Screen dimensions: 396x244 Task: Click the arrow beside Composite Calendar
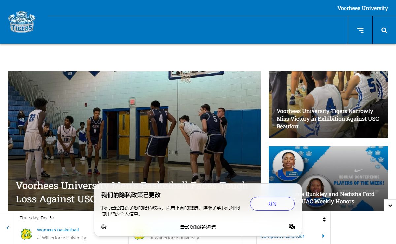click(x=323, y=236)
